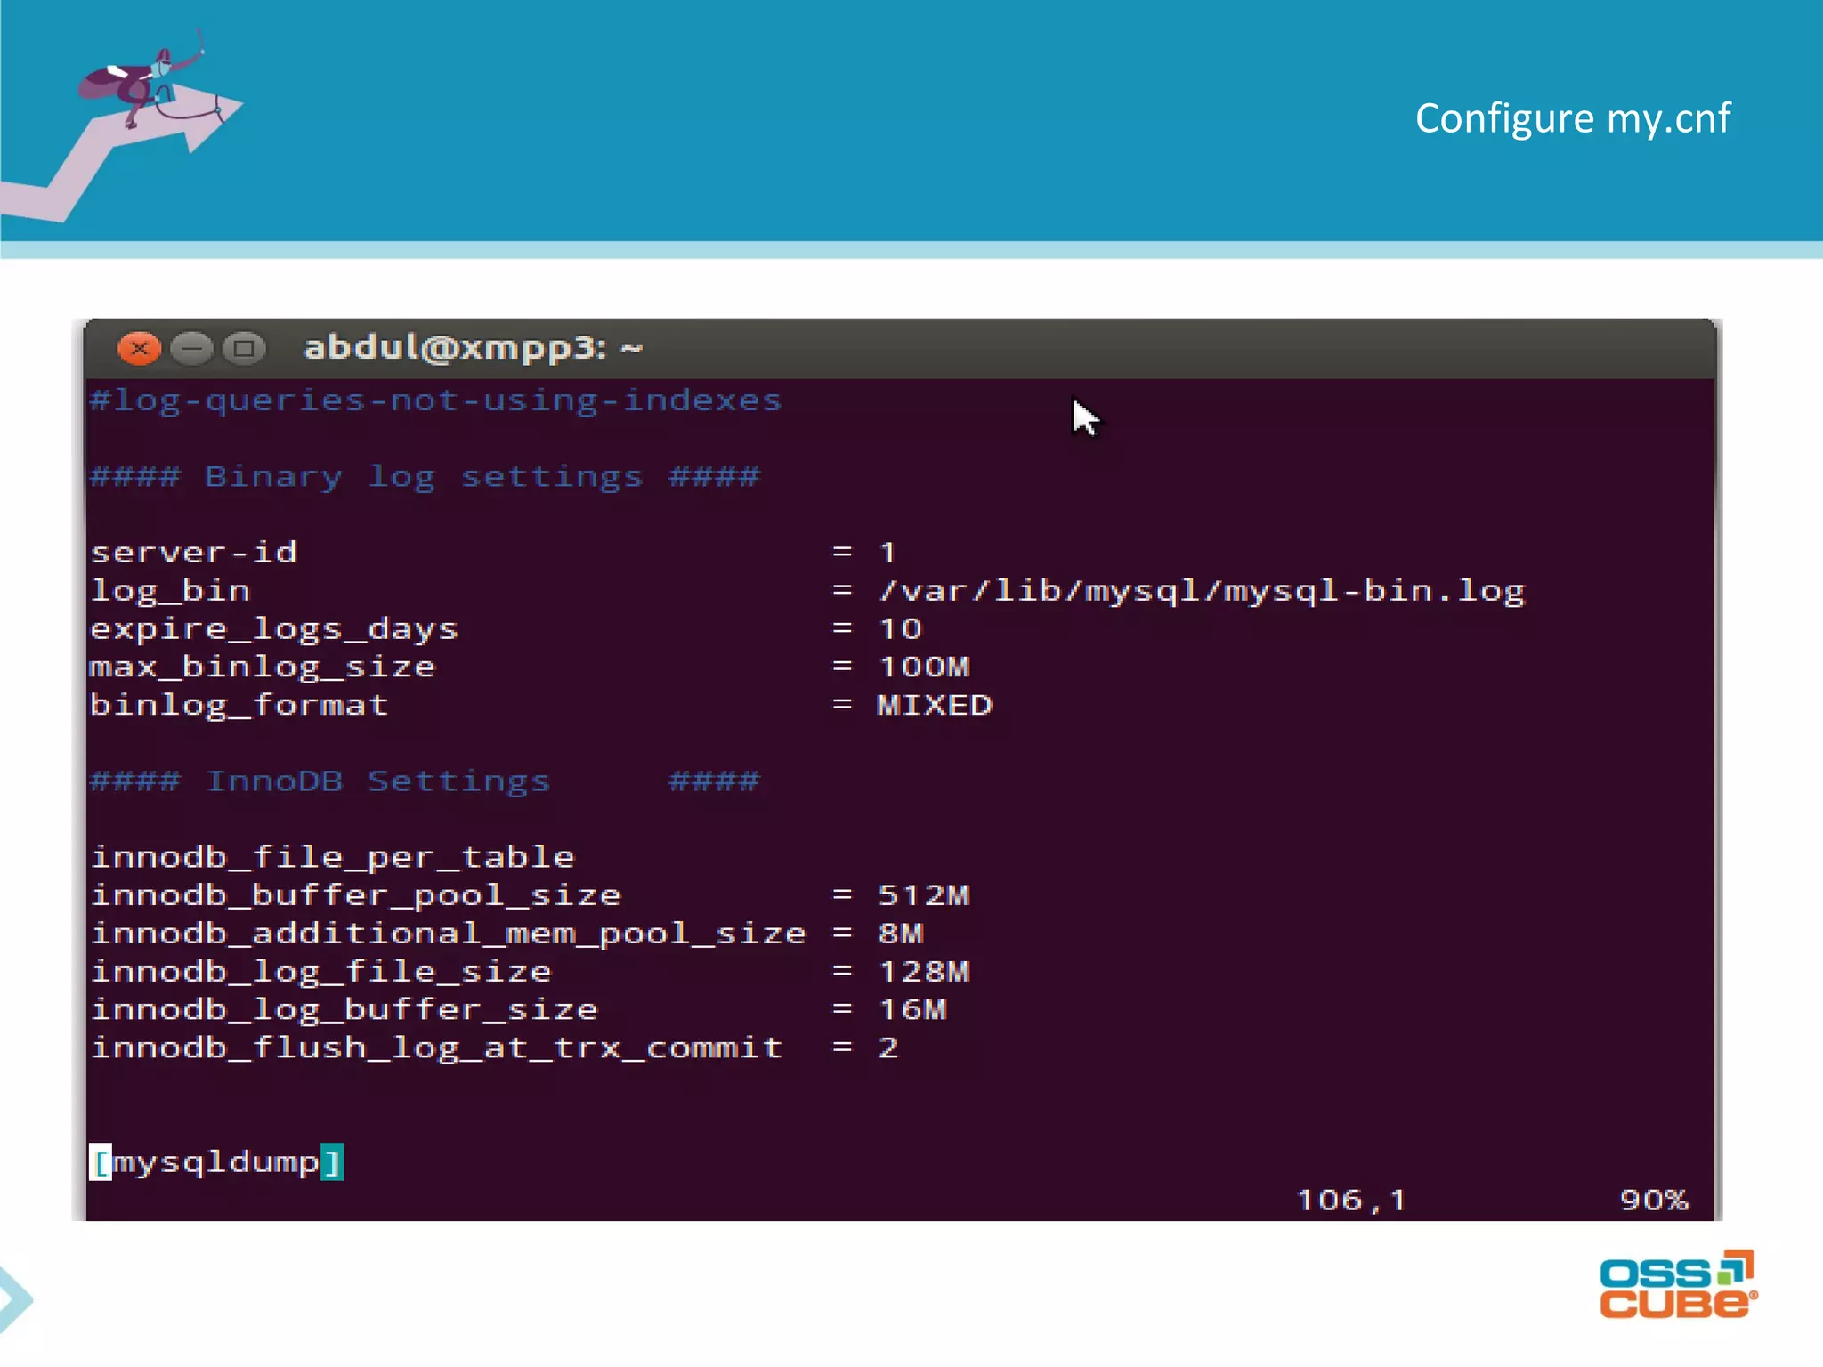Click the 'max_binlog_size' setting name

(263, 667)
